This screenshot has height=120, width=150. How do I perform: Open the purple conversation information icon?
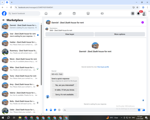pyautogui.click(x=142, y=22)
